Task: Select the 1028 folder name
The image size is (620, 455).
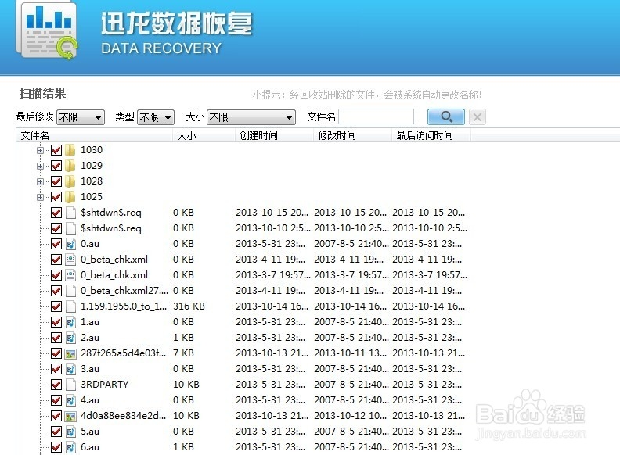Action: [92, 181]
